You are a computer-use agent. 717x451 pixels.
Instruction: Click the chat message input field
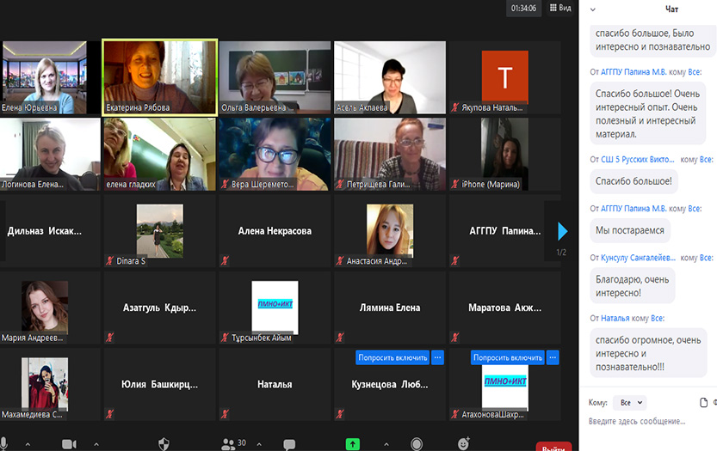point(646,422)
